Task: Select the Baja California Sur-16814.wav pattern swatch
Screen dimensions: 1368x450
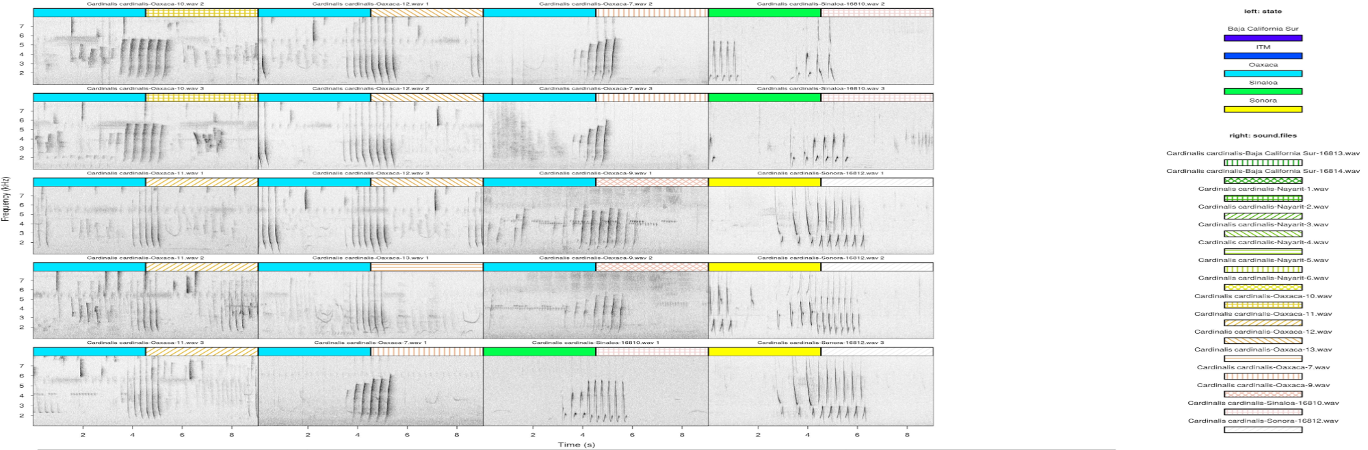Action: pyautogui.click(x=1263, y=181)
